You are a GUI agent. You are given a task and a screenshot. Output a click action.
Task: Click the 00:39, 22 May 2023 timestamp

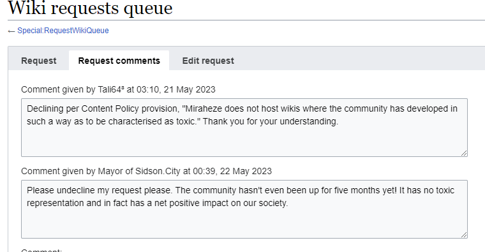pyautogui.click(x=232, y=172)
